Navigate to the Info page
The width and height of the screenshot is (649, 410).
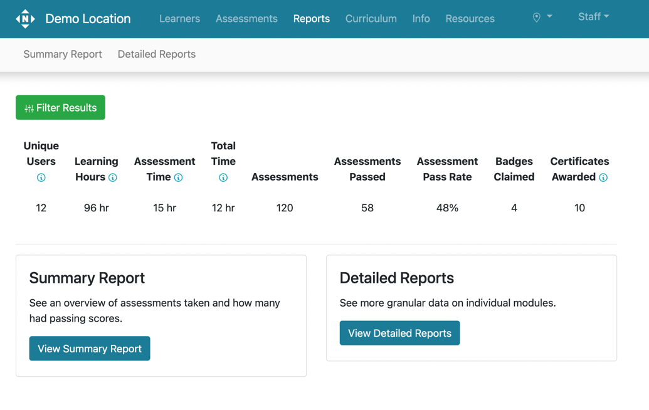(x=421, y=19)
